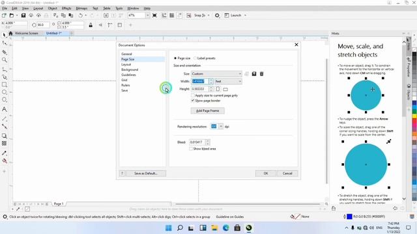Toggle Show guidelines toolbar button
Viewport: 417px width, 234px height.
point(180,16)
